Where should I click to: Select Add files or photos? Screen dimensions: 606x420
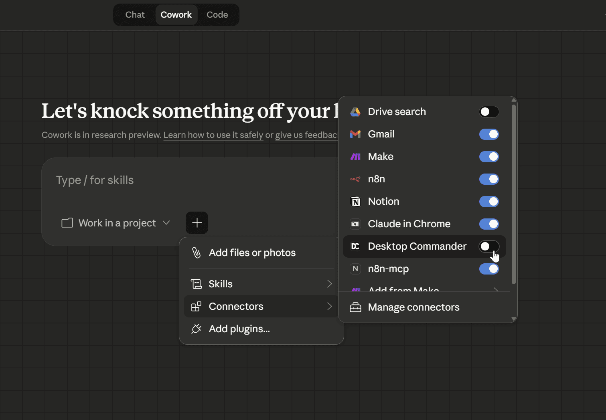pyautogui.click(x=252, y=253)
